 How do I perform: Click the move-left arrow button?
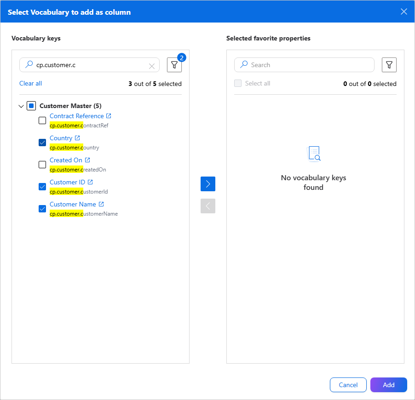(208, 206)
